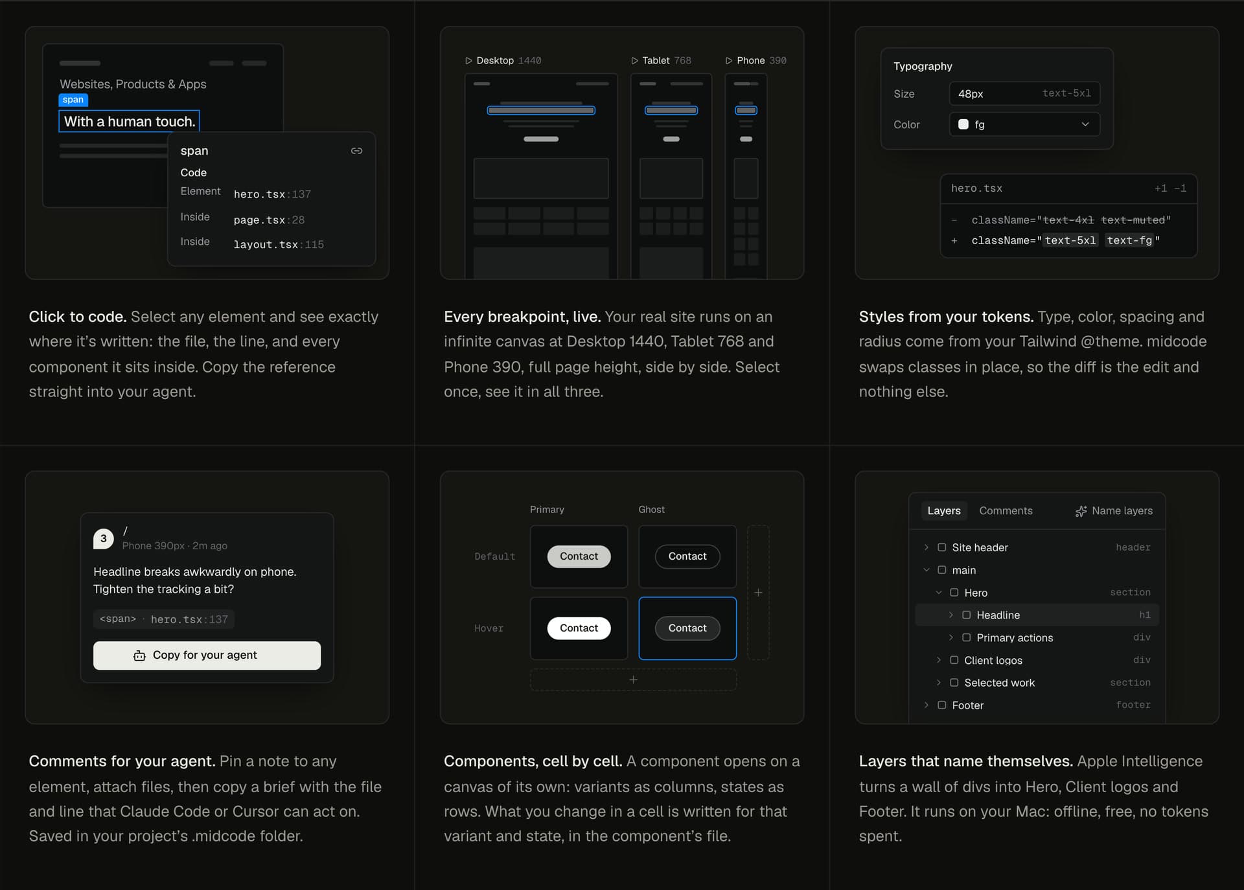Screen dimensions: 1244x890
Task: Switch to the Comments tab
Action: pyautogui.click(x=1006, y=511)
